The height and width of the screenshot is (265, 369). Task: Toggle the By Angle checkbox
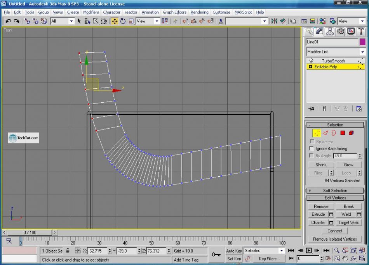(x=312, y=156)
